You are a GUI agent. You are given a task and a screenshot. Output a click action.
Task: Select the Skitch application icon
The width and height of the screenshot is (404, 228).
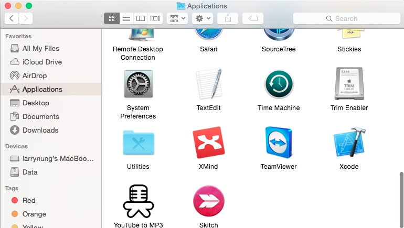(209, 201)
